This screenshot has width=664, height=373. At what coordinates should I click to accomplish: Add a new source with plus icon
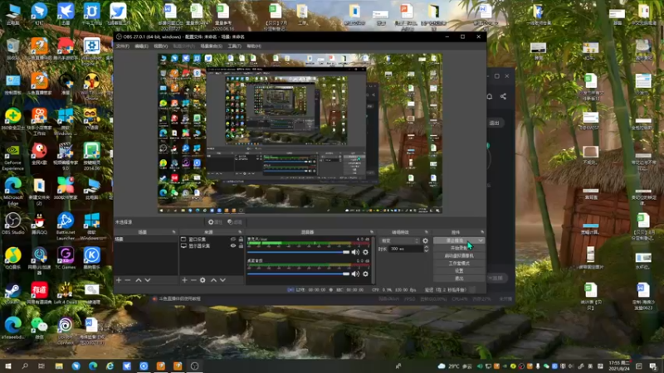coord(184,280)
